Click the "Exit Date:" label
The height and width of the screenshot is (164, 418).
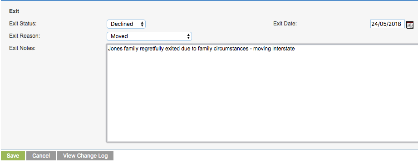tap(285, 24)
